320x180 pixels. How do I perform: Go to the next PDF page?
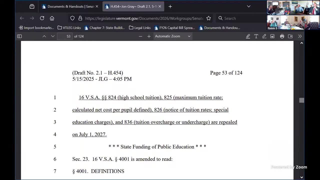point(53,36)
